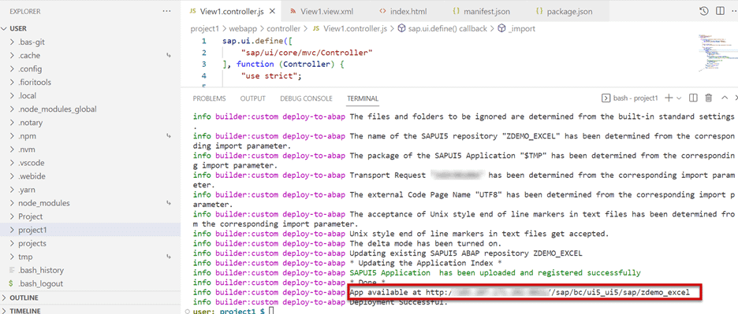Viewport: 738px width, 314px height.
Task: Expand the .notary folder
Action: pos(90,123)
